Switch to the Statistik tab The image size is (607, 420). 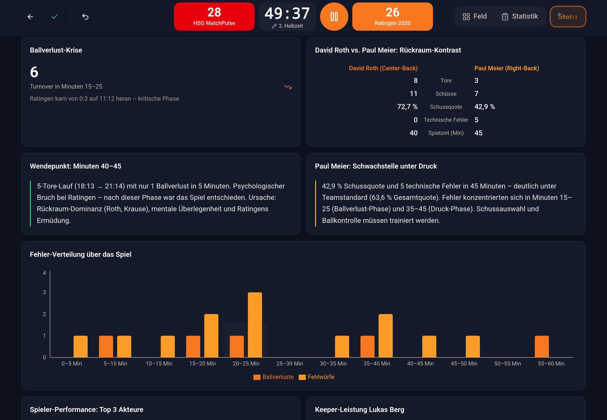pos(520,16)
